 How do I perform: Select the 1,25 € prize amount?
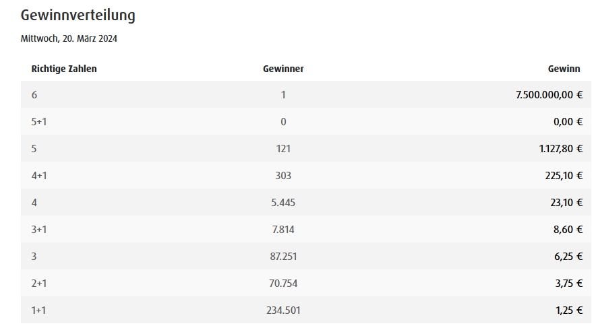coord(569,310)
